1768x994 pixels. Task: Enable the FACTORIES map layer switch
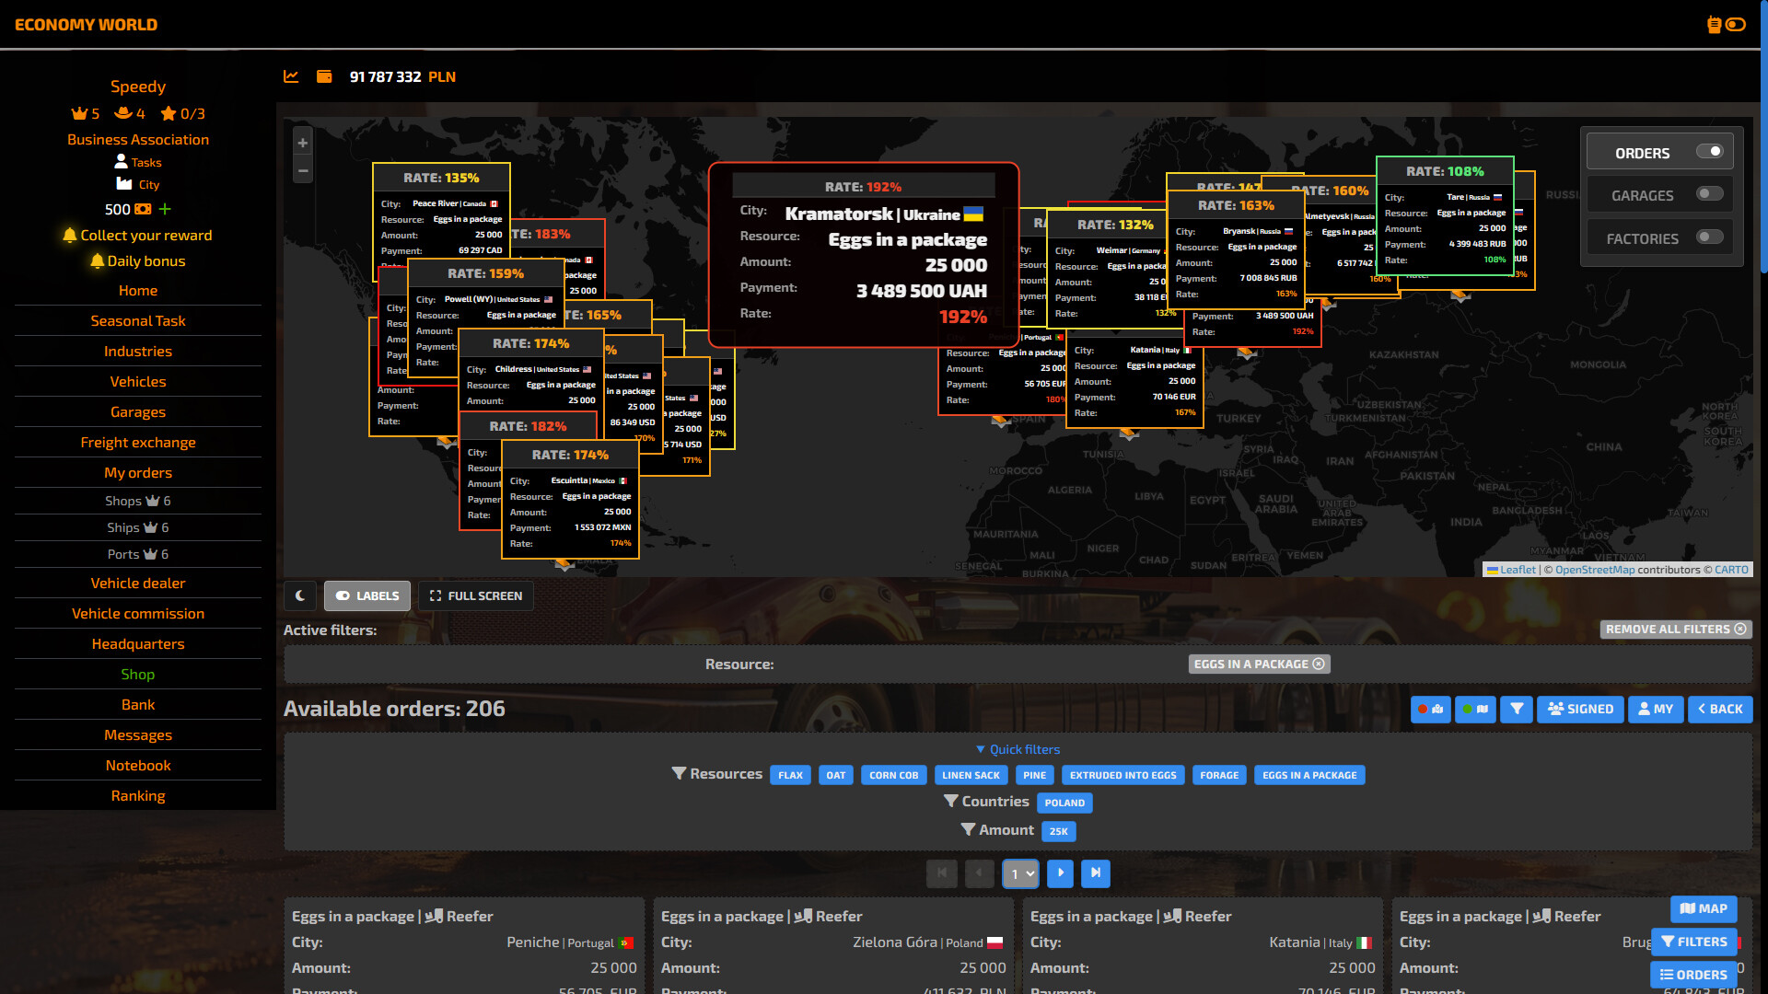[x=1709, y=237]
